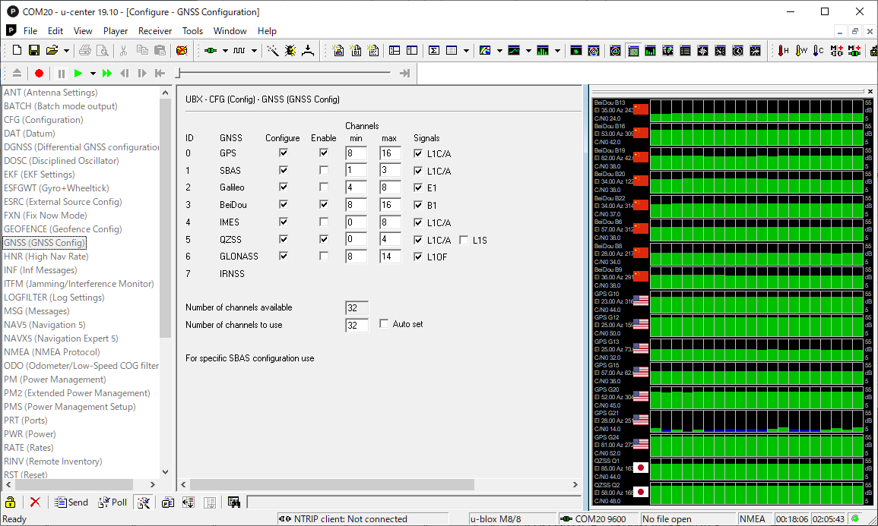Select RATE (Rates) in message list
Screen dimensions: 878x526
[x=29, y=448]
